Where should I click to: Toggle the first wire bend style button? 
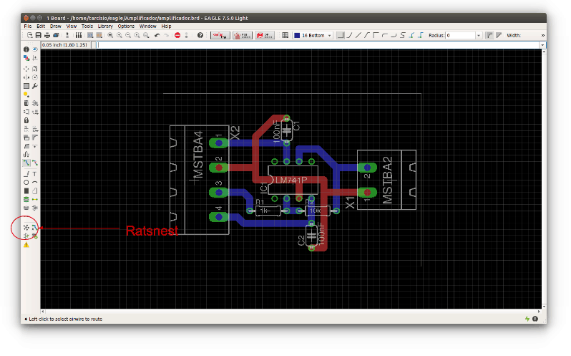click(x=341, y=35)
